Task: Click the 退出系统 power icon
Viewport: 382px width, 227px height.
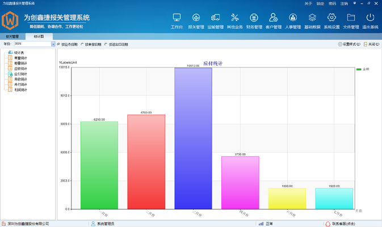Action: [x=370, y=18]
